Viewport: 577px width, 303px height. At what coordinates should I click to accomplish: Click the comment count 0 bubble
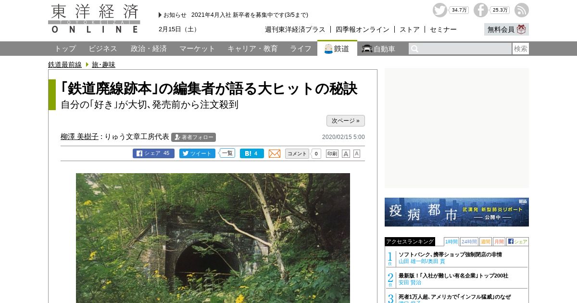tap(316, 153)
